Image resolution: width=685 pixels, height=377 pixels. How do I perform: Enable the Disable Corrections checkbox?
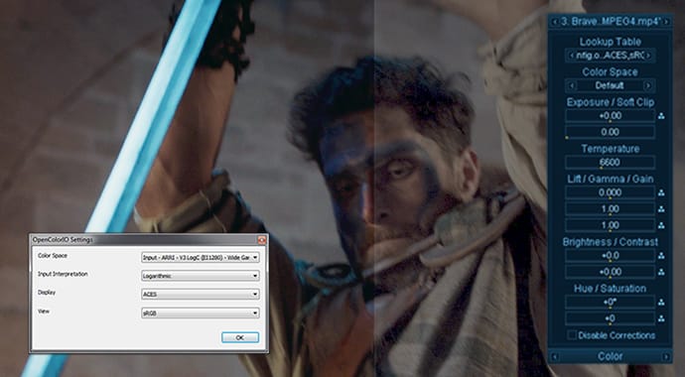coord(572,335)
